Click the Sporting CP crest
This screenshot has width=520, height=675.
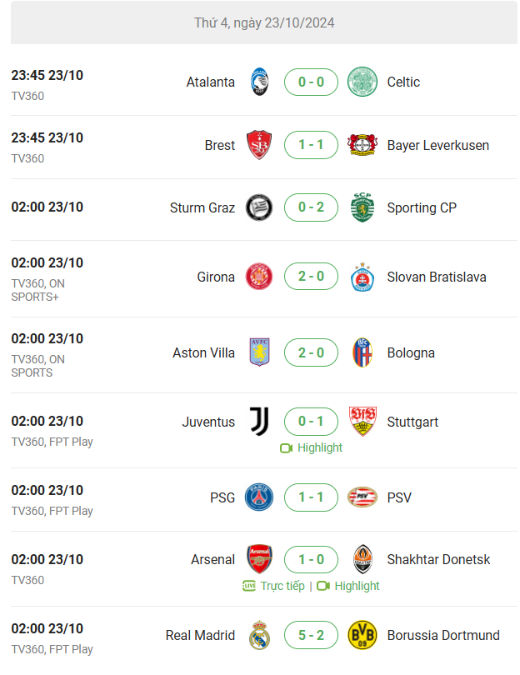[x=362, y=207]
